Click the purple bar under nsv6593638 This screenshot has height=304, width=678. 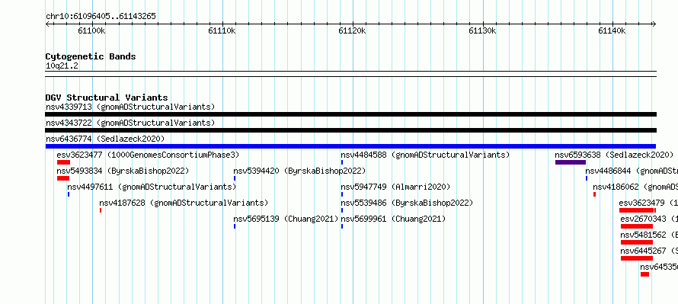point(571,162)
